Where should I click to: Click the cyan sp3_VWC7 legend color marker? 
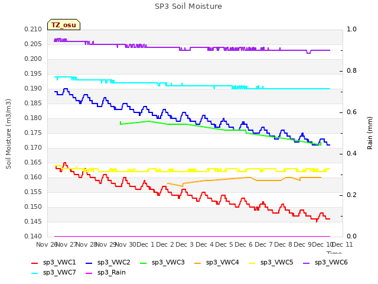pos(35,273)
